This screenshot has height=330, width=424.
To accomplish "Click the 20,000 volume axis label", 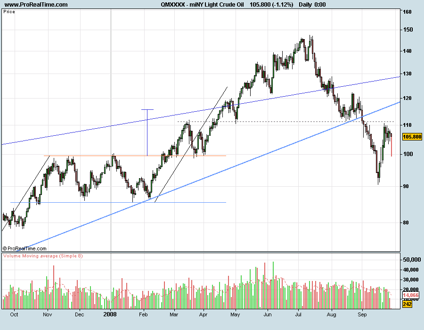I will click(412, 290).
